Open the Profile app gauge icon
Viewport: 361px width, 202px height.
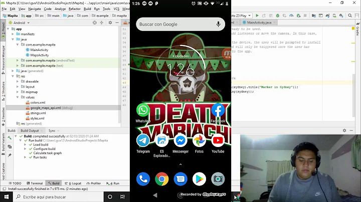[x=291, y=15]
